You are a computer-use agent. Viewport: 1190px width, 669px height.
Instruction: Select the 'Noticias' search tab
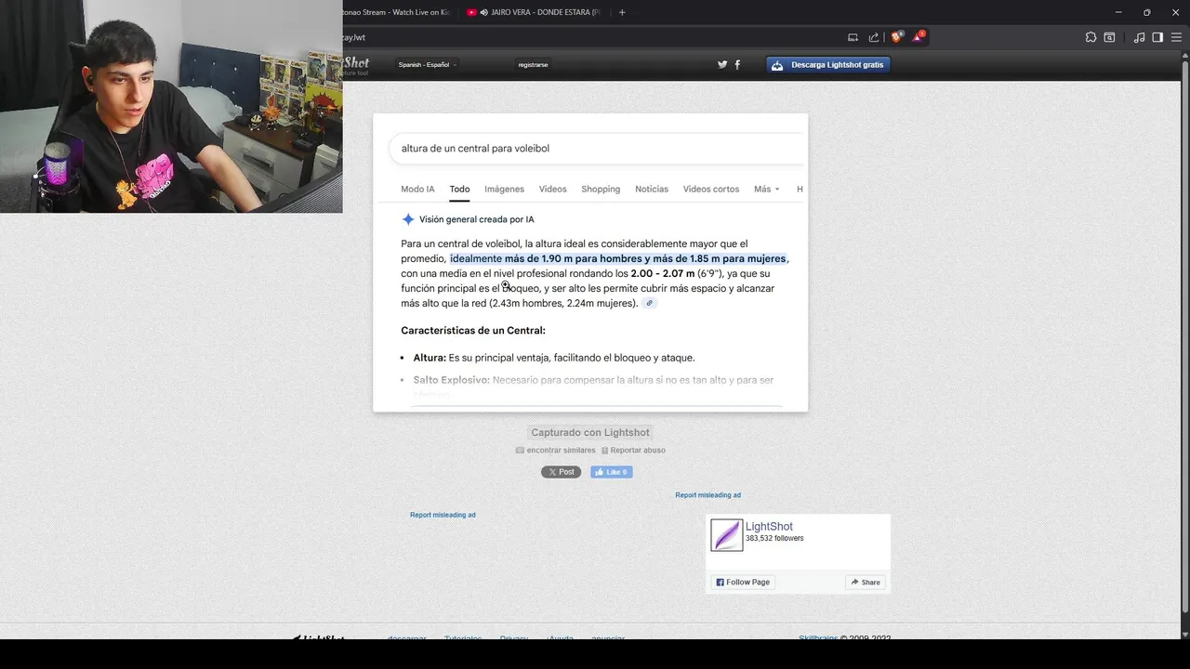(652, 189)
